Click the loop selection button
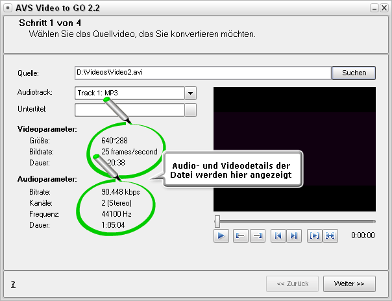This screenshot has width=392, height=301. point(330,235)
